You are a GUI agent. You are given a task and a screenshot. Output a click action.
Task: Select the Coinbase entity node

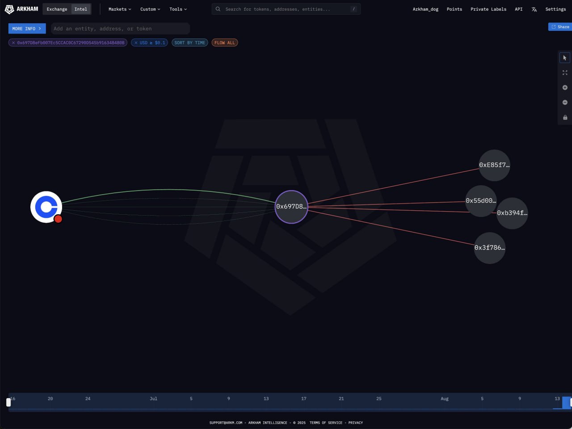click(x=46, y=207)
